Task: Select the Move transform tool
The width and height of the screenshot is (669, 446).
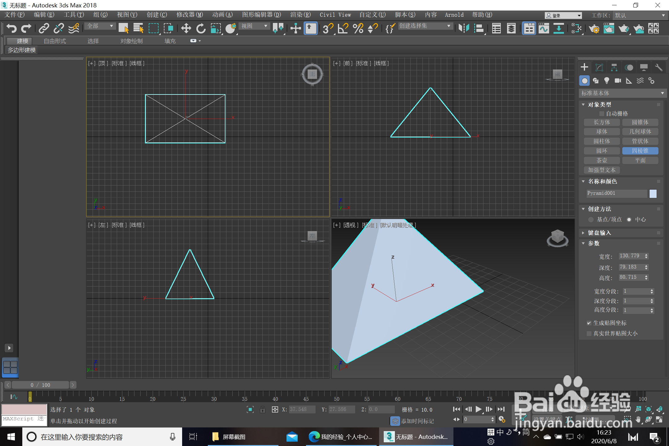Action: [x=186, y=28]
